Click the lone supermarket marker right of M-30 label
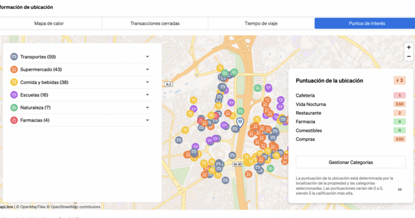 tap(248, 174)
